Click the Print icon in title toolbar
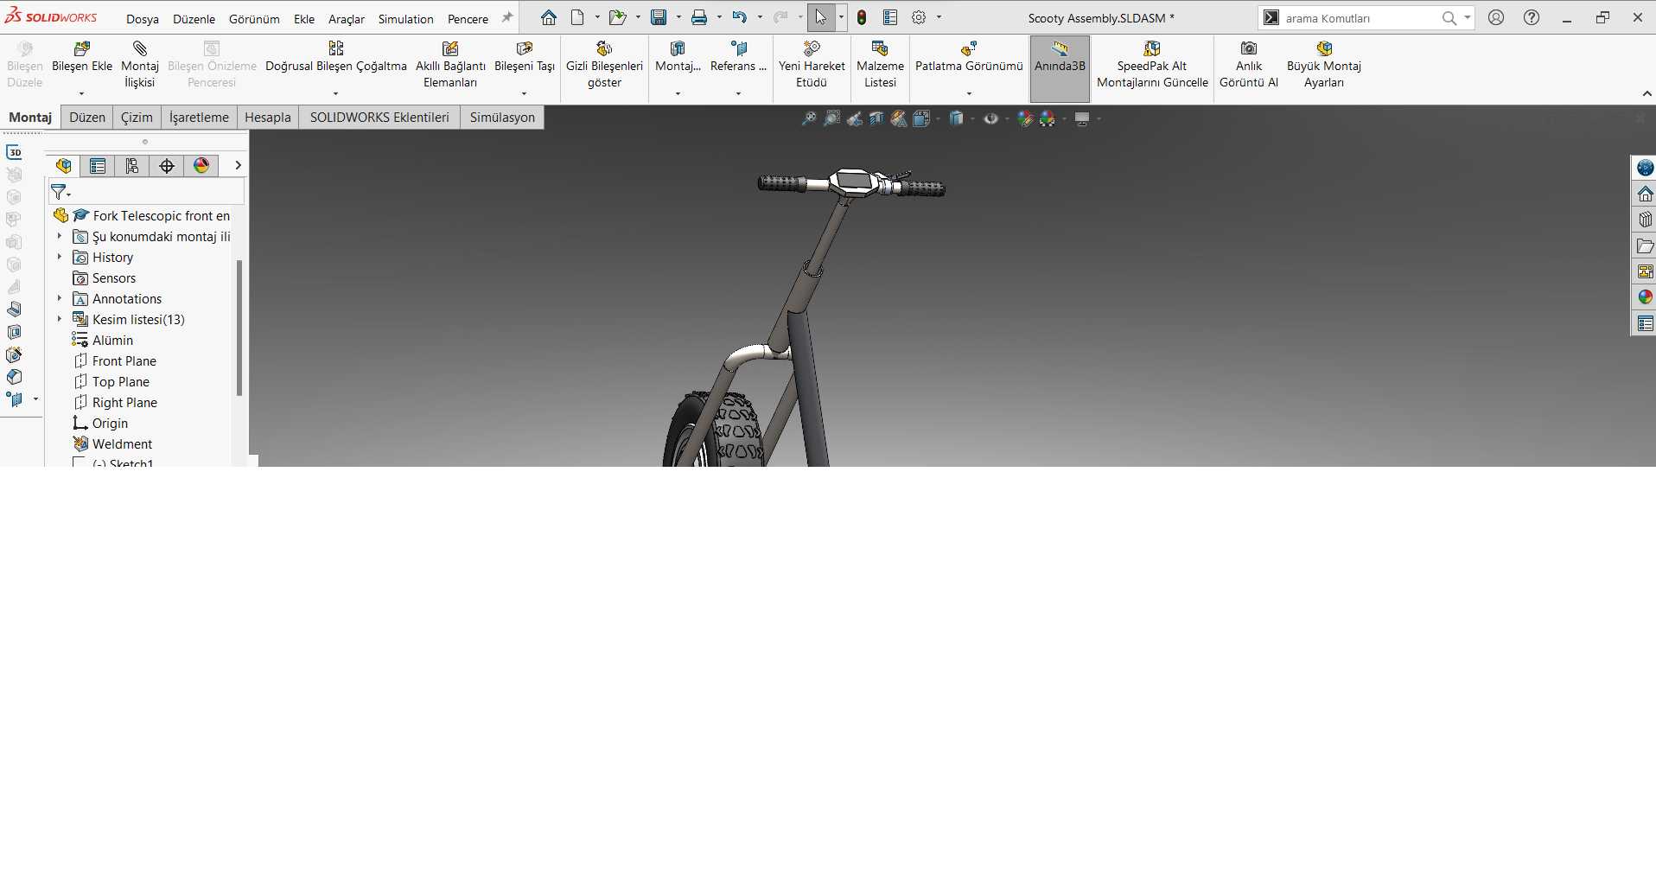The height and width of the screenshot is (880, 1656). tap(699, 17)
